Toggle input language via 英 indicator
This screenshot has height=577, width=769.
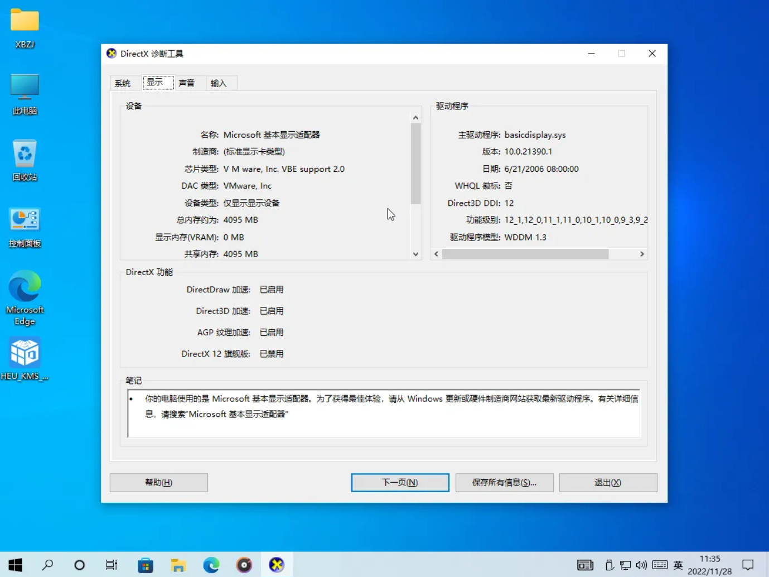click(x=678, y=565)
